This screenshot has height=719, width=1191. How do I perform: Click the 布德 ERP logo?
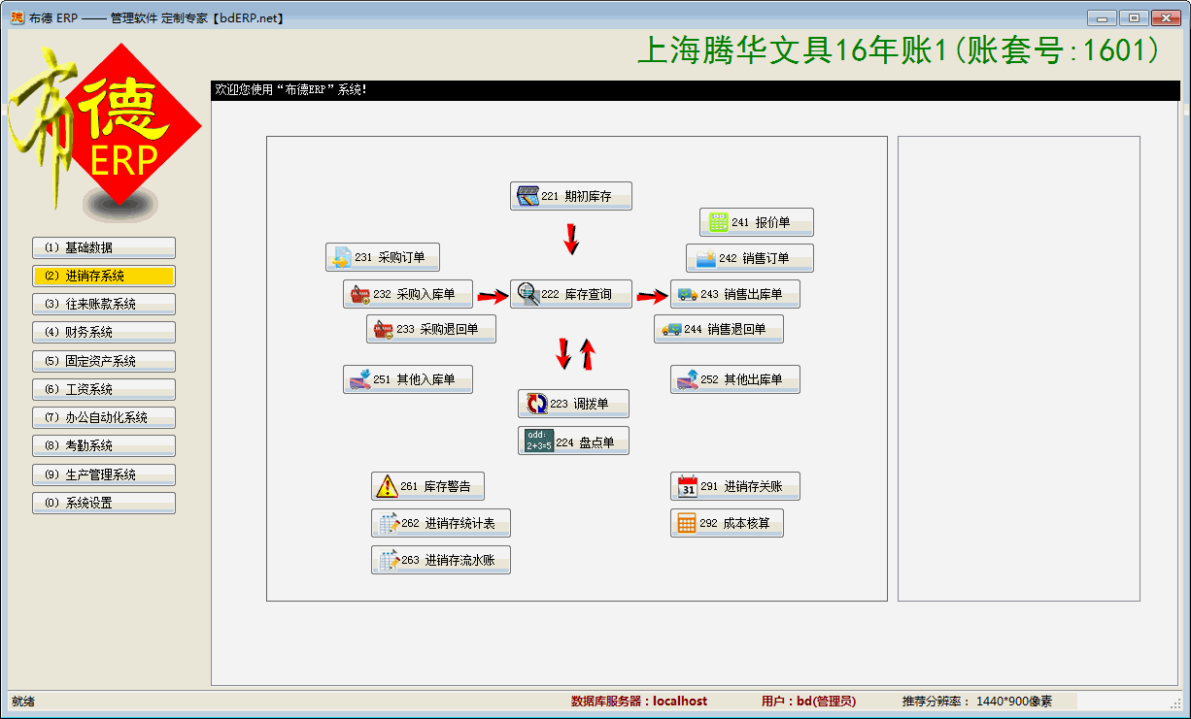(x=105, y=131)
